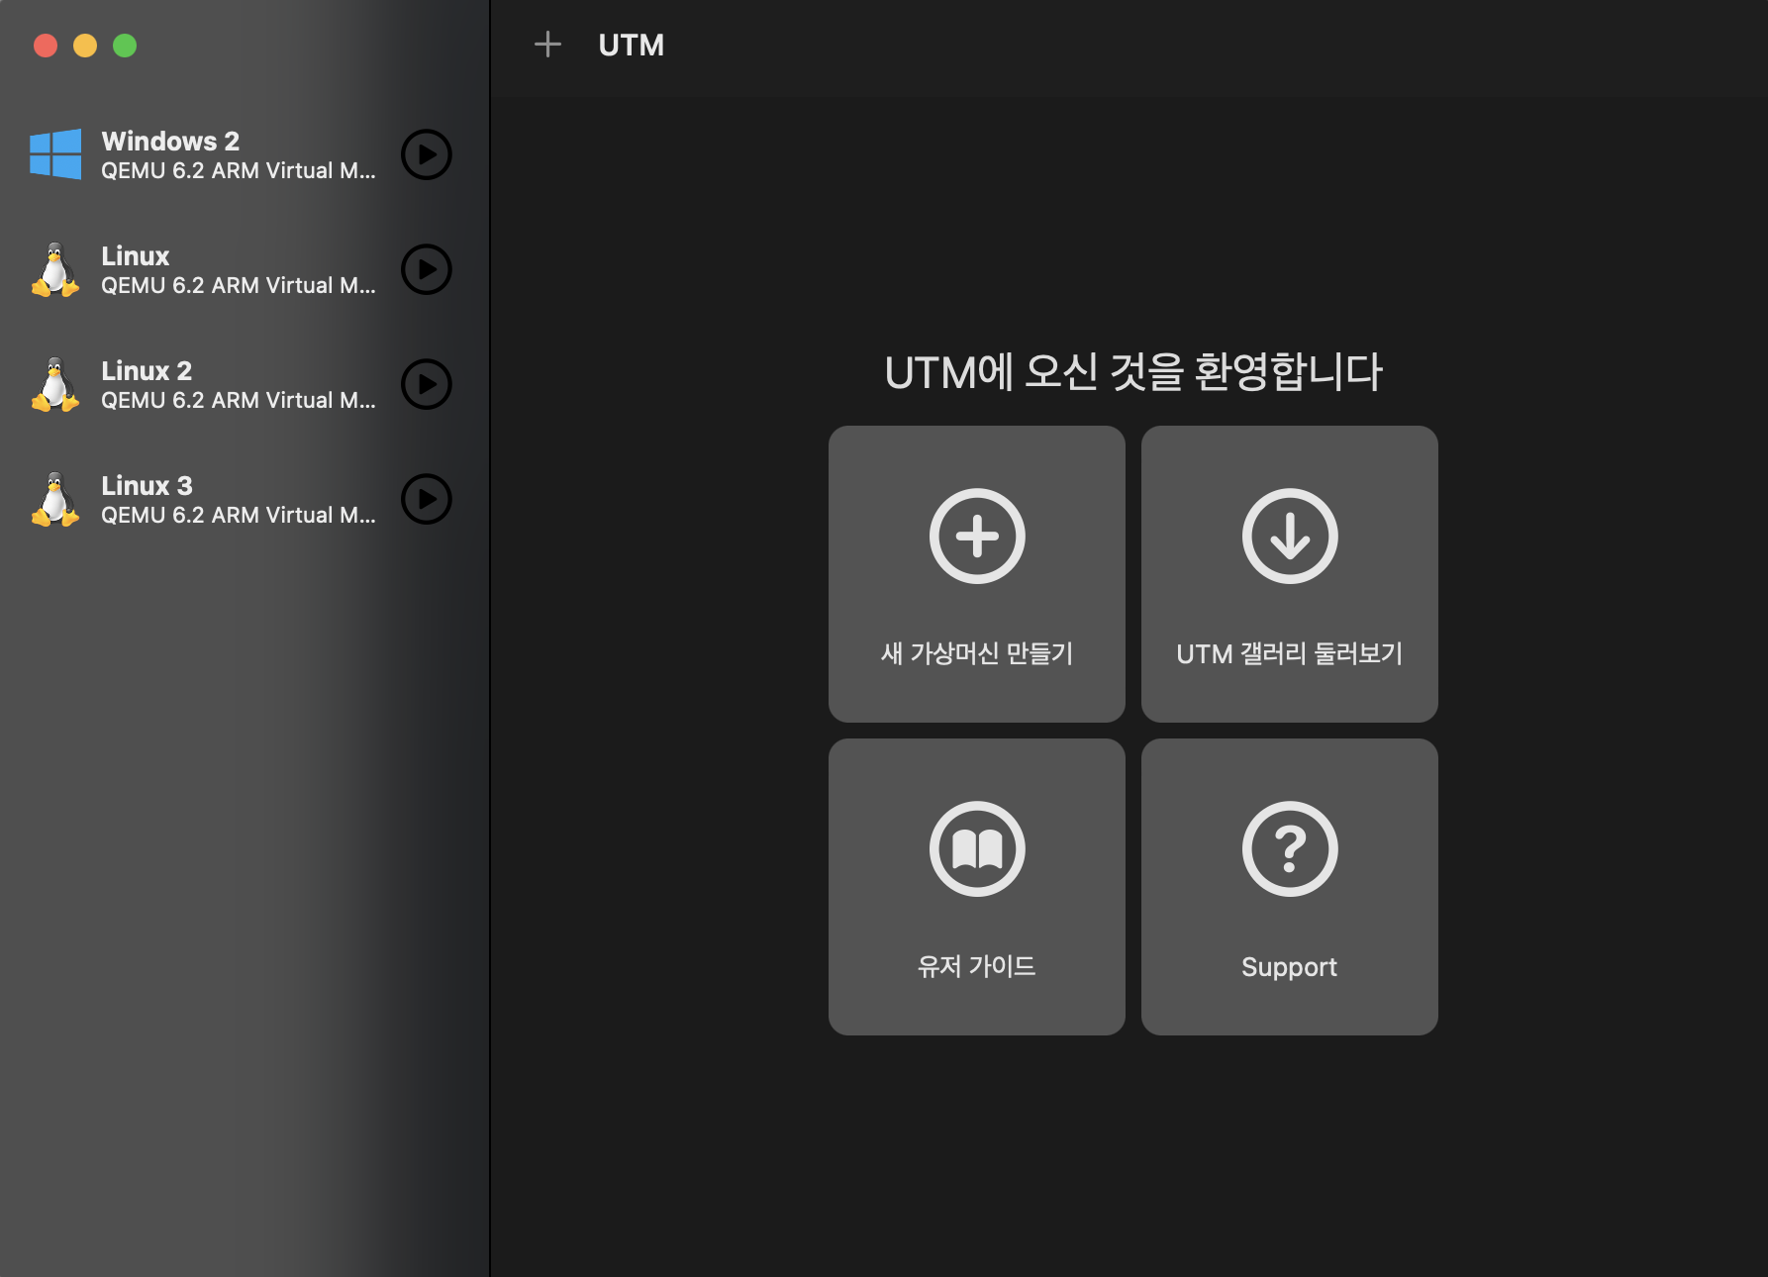This screenshot has width=1768, height=1277.
Task: Click the plus icon in the toolbar
Action: [547, 45]
